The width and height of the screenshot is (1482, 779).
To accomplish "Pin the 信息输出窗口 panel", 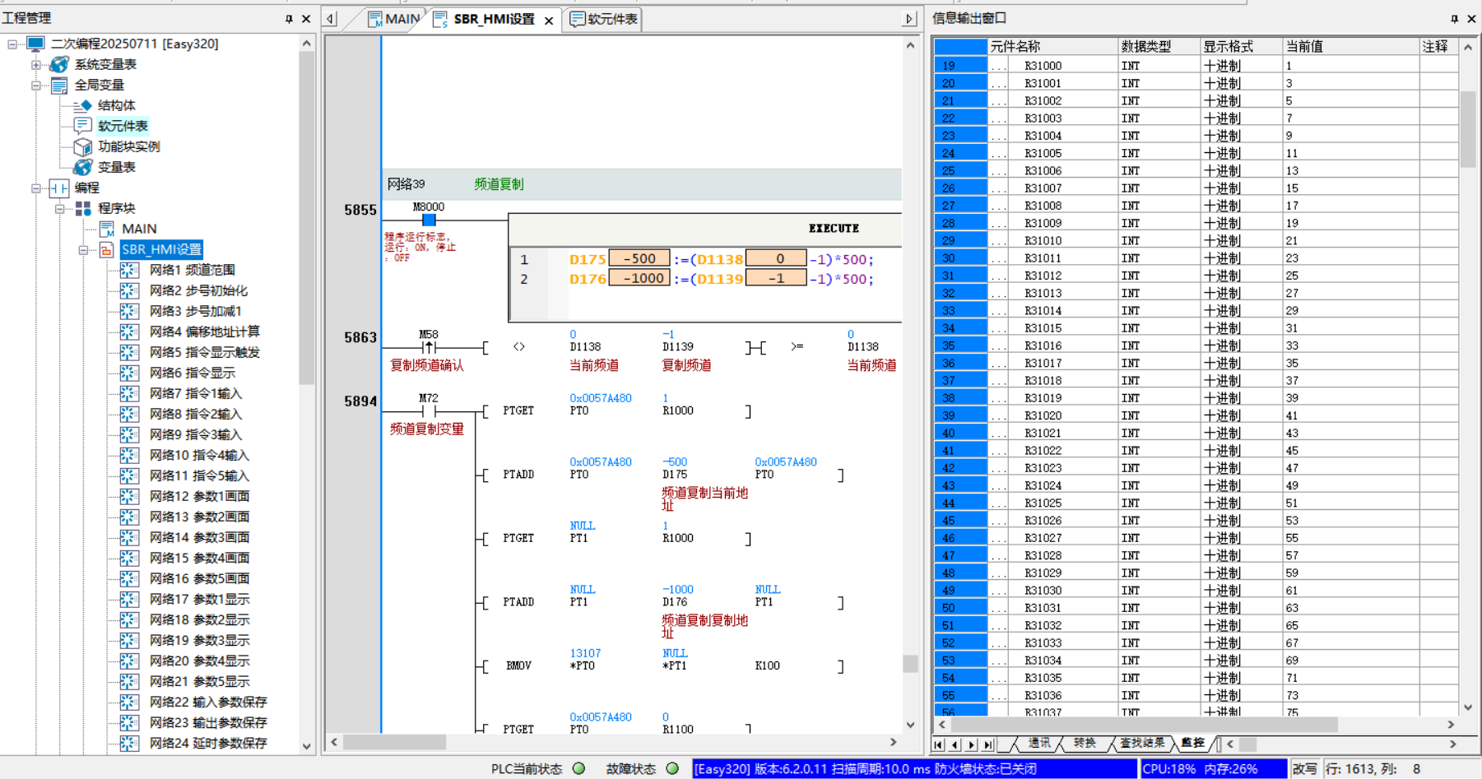I will coord(1454,18).
